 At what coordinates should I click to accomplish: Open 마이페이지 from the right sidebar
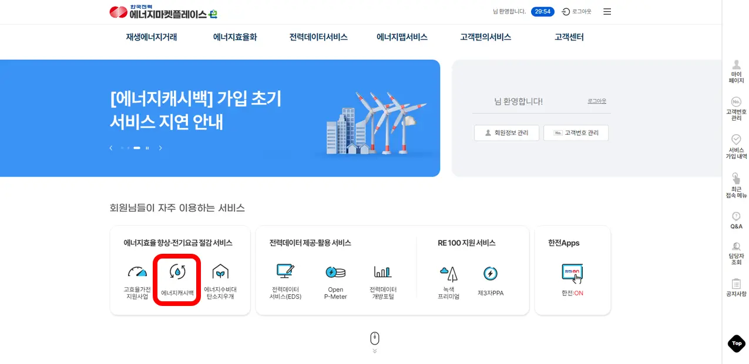click(x=736, y=71)
